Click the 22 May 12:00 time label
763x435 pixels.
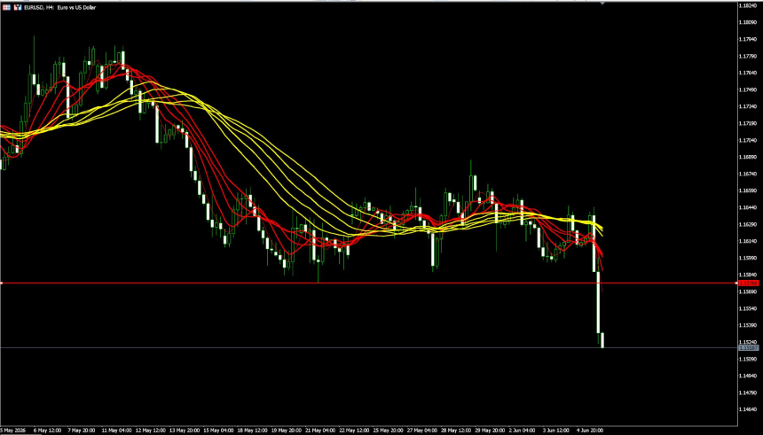tap(354, 431)
